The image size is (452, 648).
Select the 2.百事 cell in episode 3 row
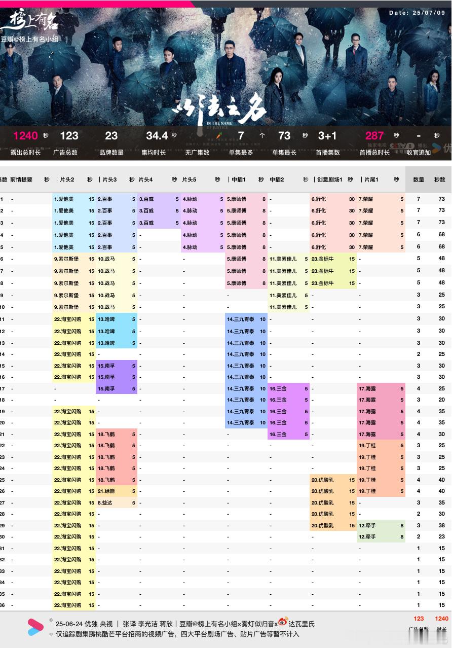coord(117,223)
